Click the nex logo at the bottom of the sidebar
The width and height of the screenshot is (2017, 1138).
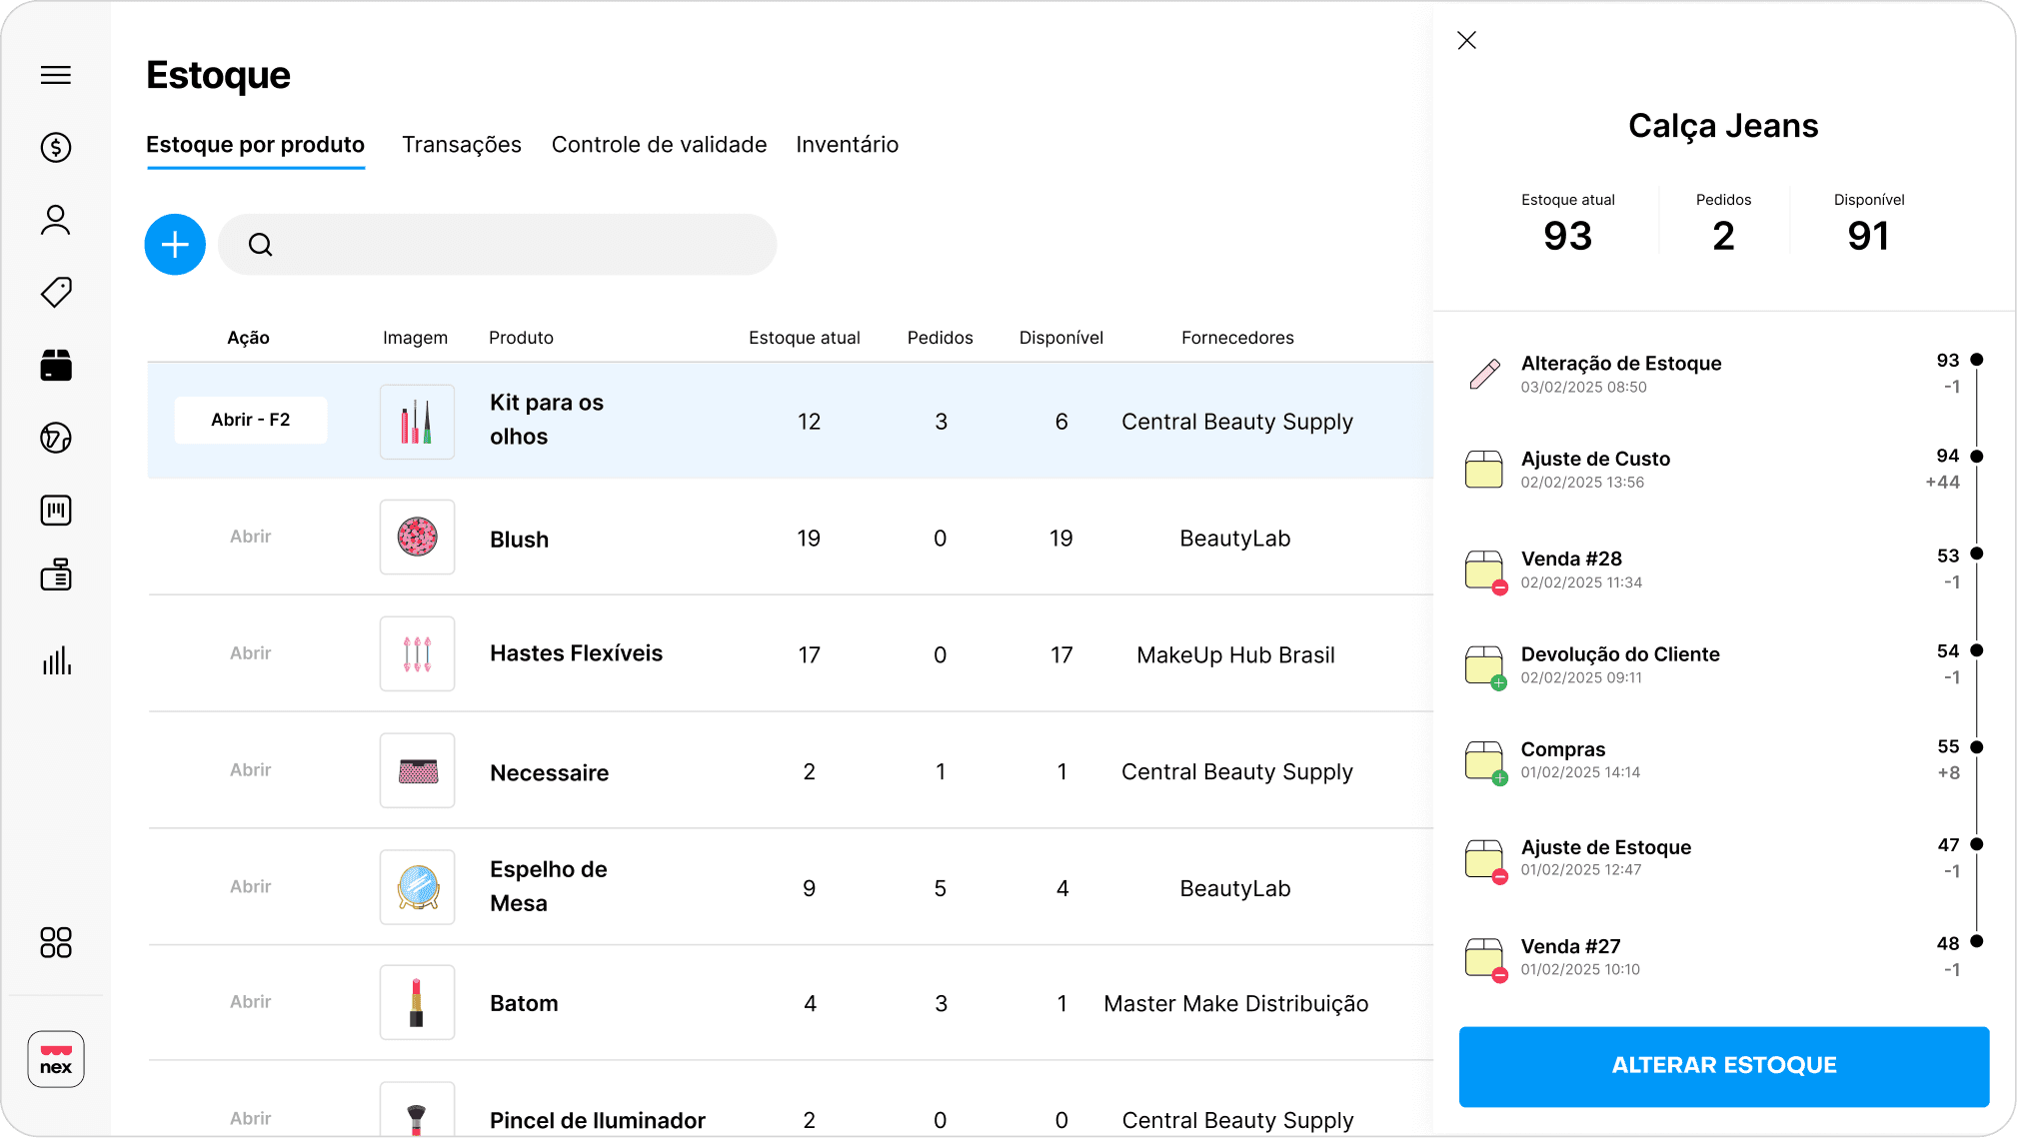56,1059
